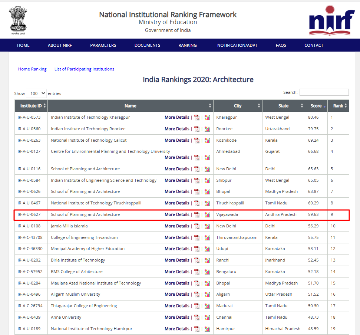
Task: Click More Details for Jamia Millia Islamia
Action: 177,226
